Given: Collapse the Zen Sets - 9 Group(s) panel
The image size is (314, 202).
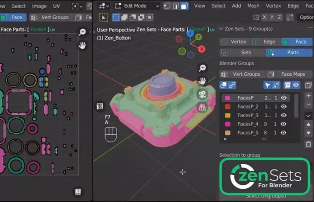Looking at the screenshot, I should (x=221, y=29).
